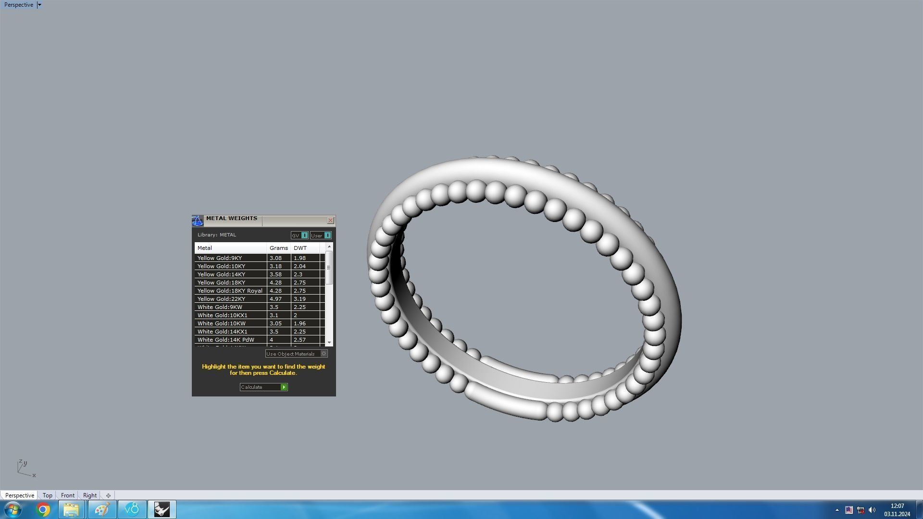Click the language flag tray icon
923x519 pixels.
[x=849, y=510]
